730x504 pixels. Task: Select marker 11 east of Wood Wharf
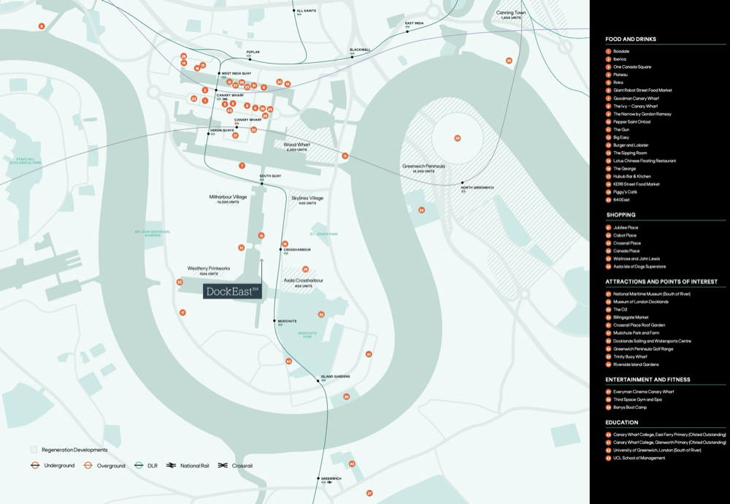pyautogui.click(x=345, y=156)
